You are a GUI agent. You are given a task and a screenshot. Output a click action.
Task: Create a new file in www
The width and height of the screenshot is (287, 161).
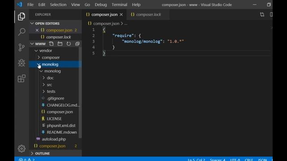[x=51, y=44]
